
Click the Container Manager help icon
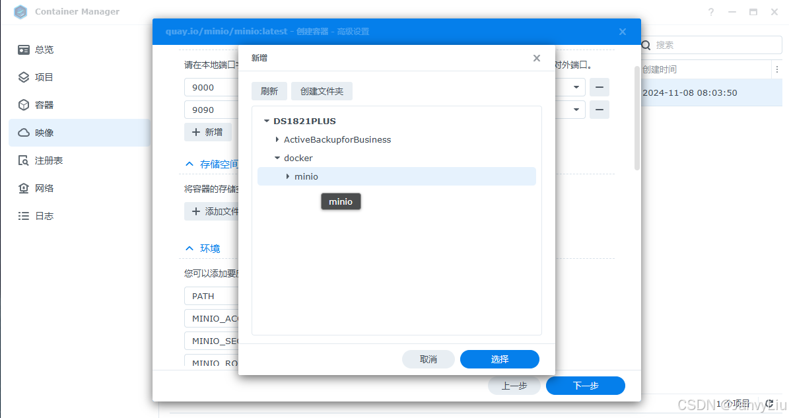point(711,12)
